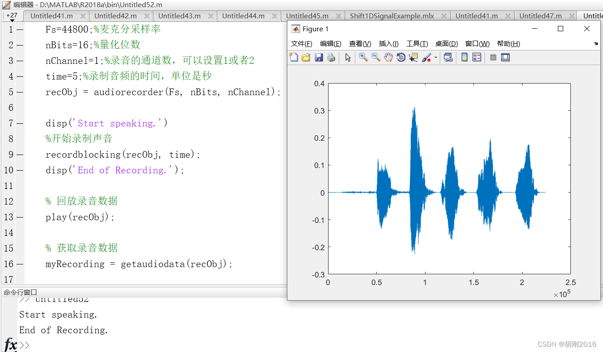Open the 工具(T) menu in Figure 1
603x352 pixels.
[417, 44]
